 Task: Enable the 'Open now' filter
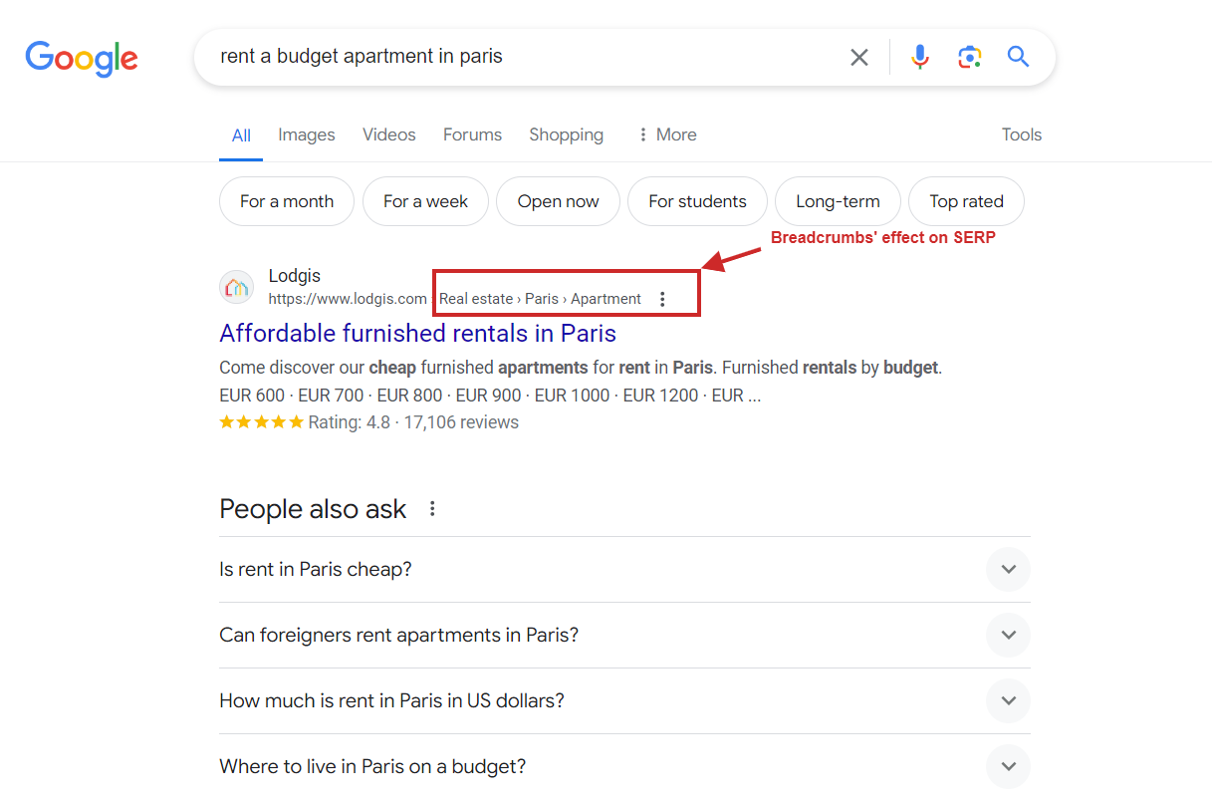558,201
